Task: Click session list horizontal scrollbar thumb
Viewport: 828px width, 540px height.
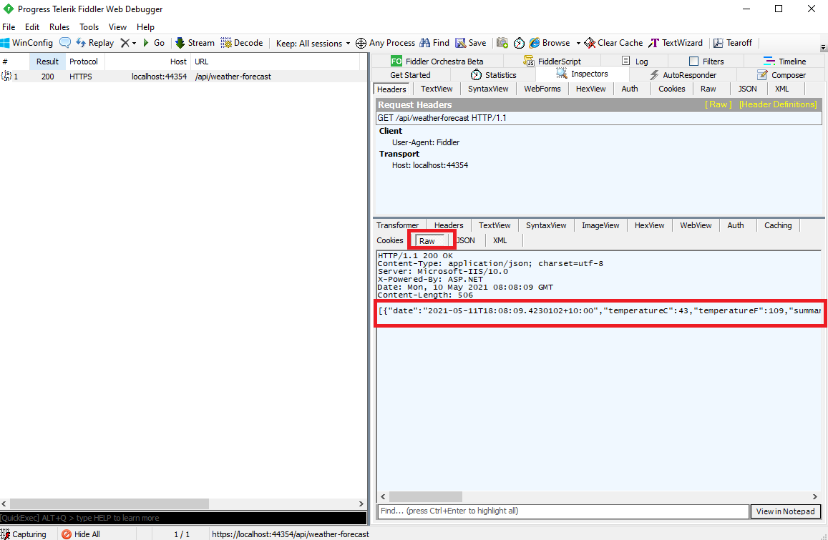Action: 109,504
